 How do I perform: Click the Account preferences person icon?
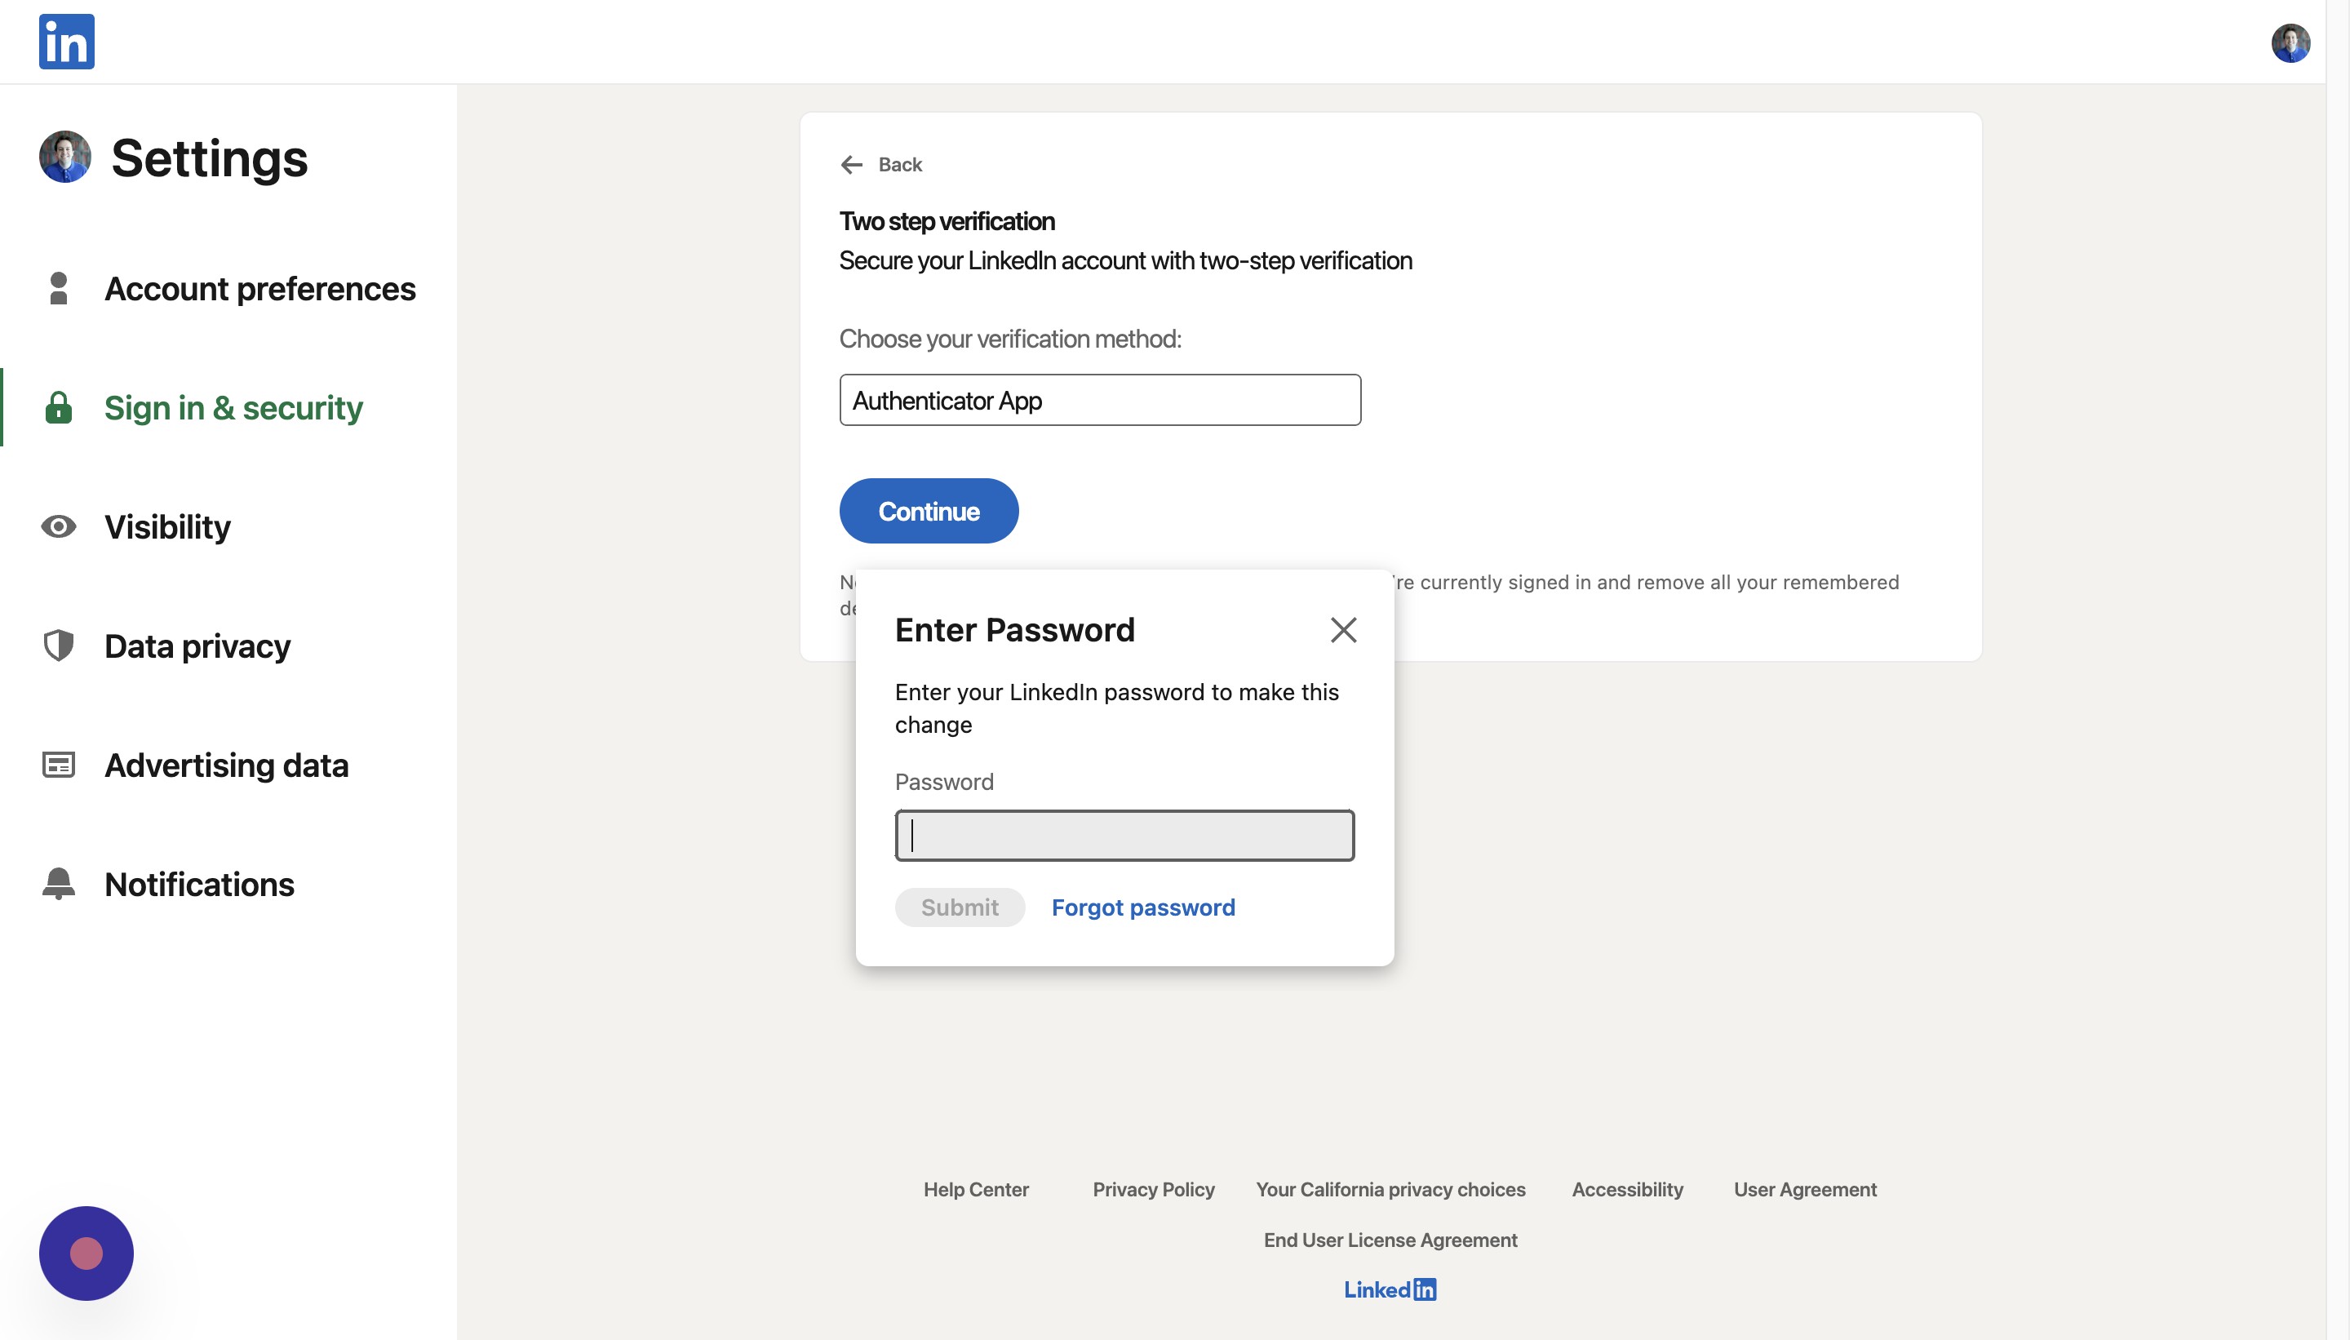pyautogui.click(x=58, y=289)
